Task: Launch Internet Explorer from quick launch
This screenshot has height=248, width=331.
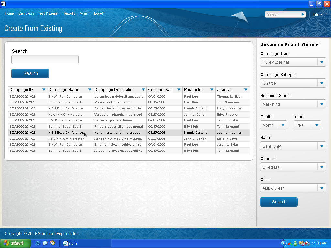Action: [38, 243]
